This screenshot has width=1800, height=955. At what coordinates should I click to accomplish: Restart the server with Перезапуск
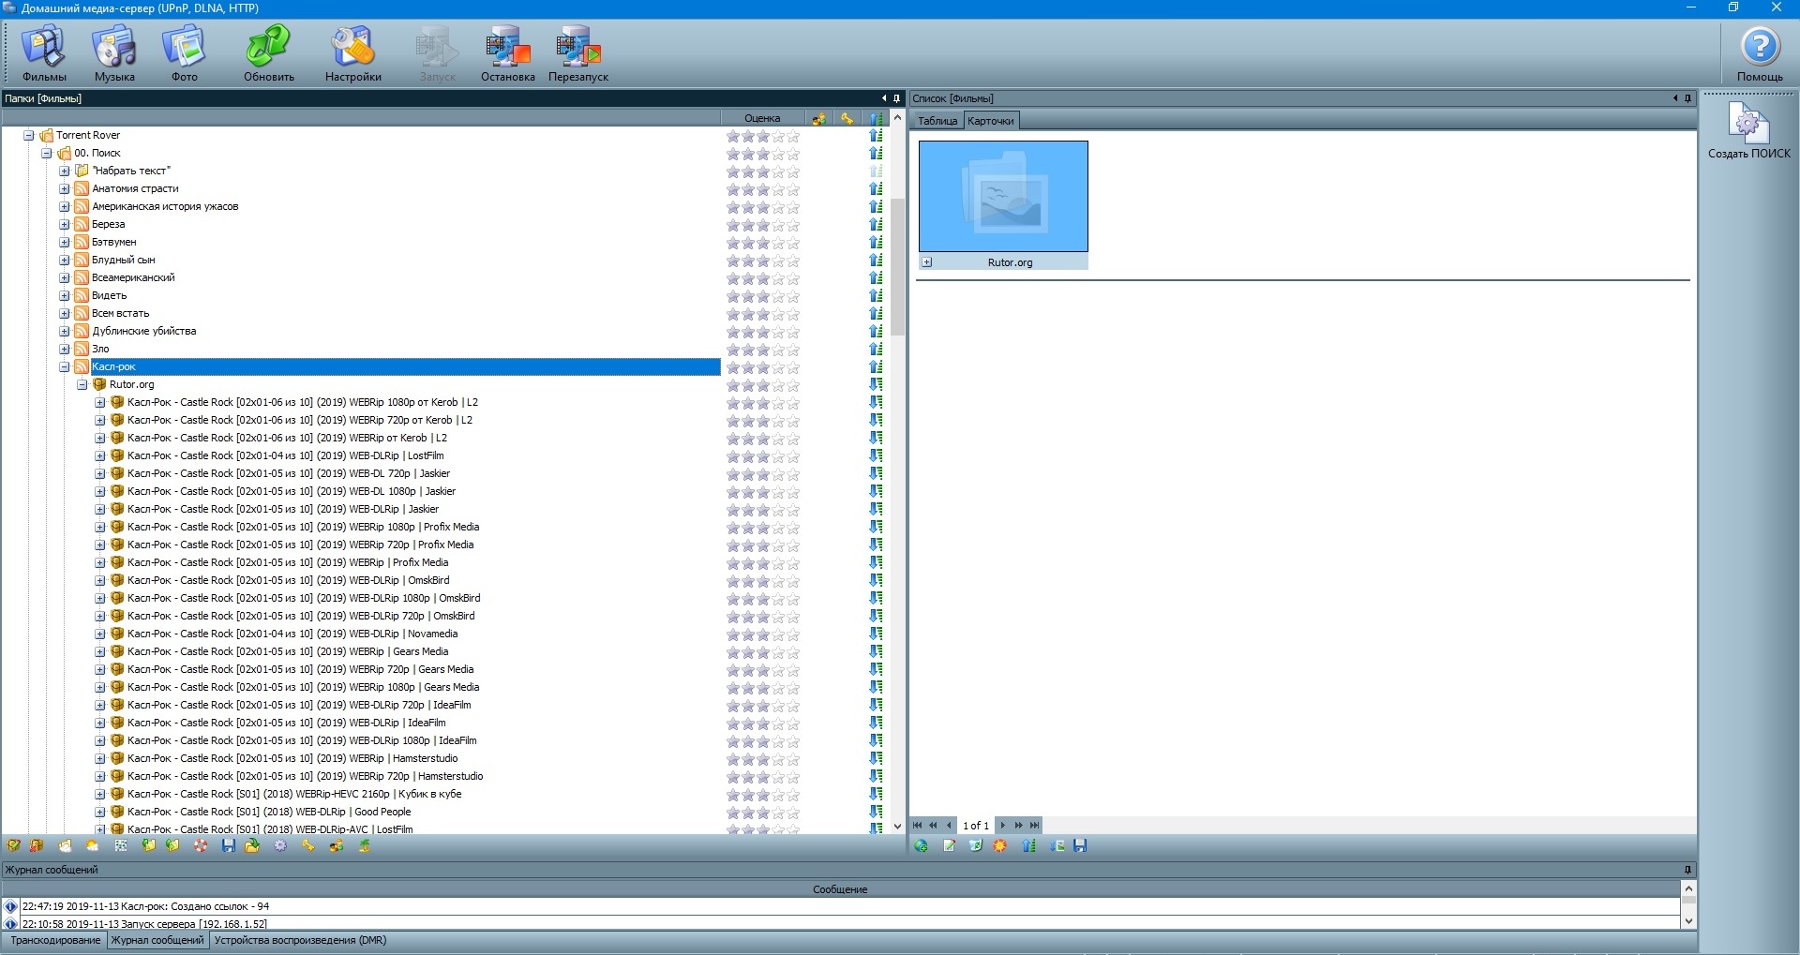(577, 53)
